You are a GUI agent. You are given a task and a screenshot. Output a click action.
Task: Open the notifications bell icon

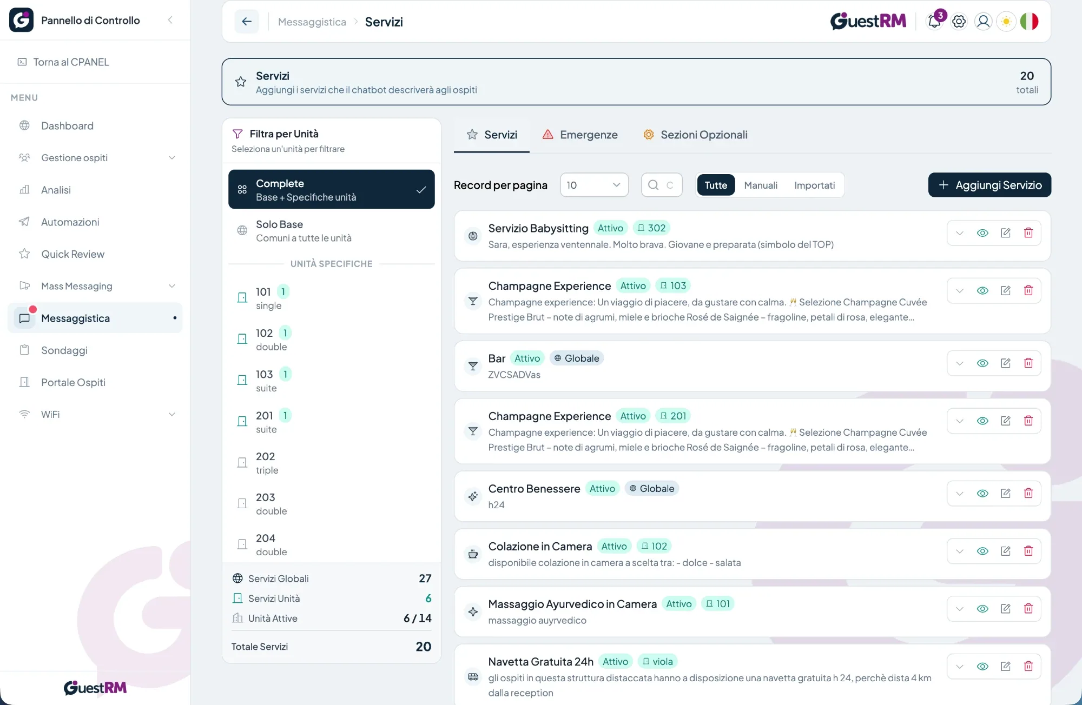click(x=934, y=22)
